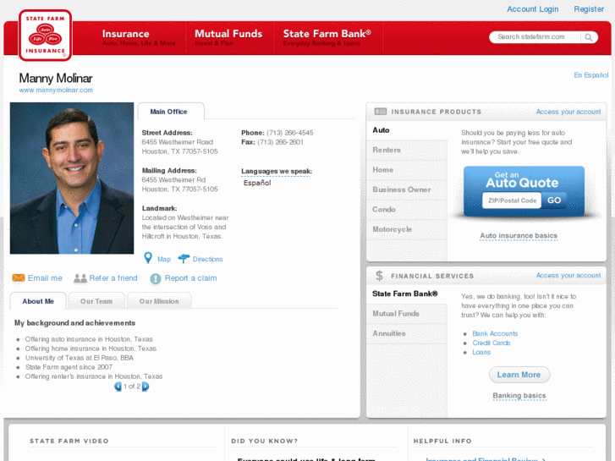Click the Financial Services dollar icon
Viewport: 615px width, 461px height.
[x=379, y=276]
